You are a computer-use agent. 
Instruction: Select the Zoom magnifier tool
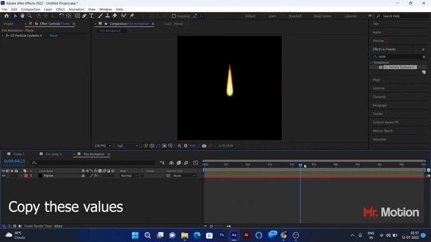click(30, 16)
